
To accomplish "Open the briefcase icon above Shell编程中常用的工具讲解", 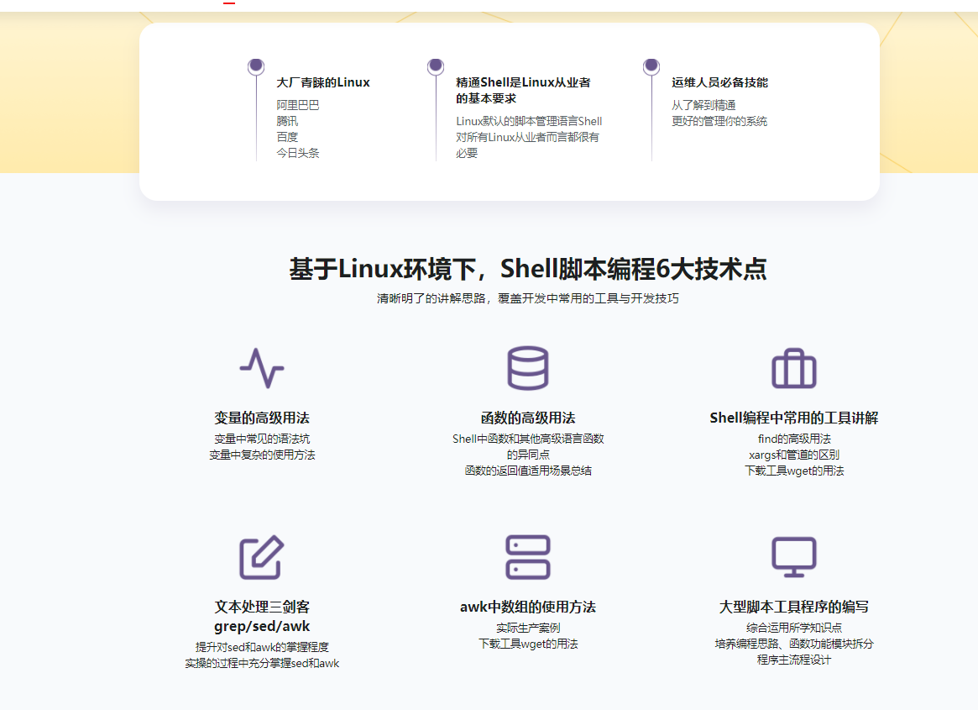I will 794,366.
